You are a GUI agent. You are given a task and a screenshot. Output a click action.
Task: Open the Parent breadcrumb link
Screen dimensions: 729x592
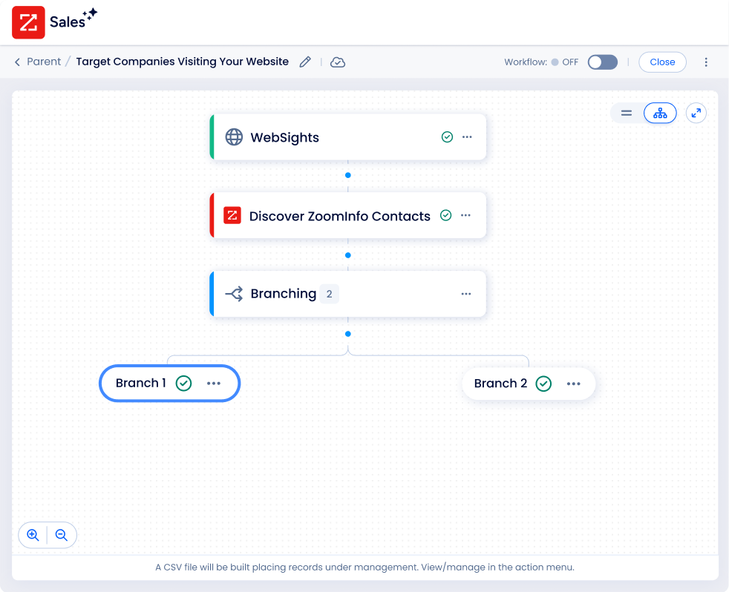pos(44,62)
